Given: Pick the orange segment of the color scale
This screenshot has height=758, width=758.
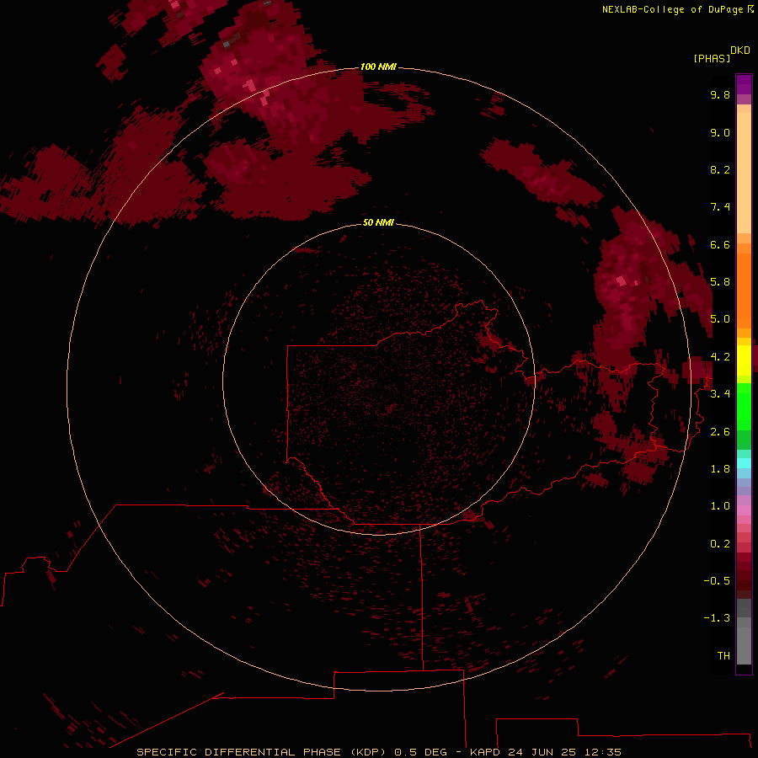Looking at the screenshot, I should (744, 291).
